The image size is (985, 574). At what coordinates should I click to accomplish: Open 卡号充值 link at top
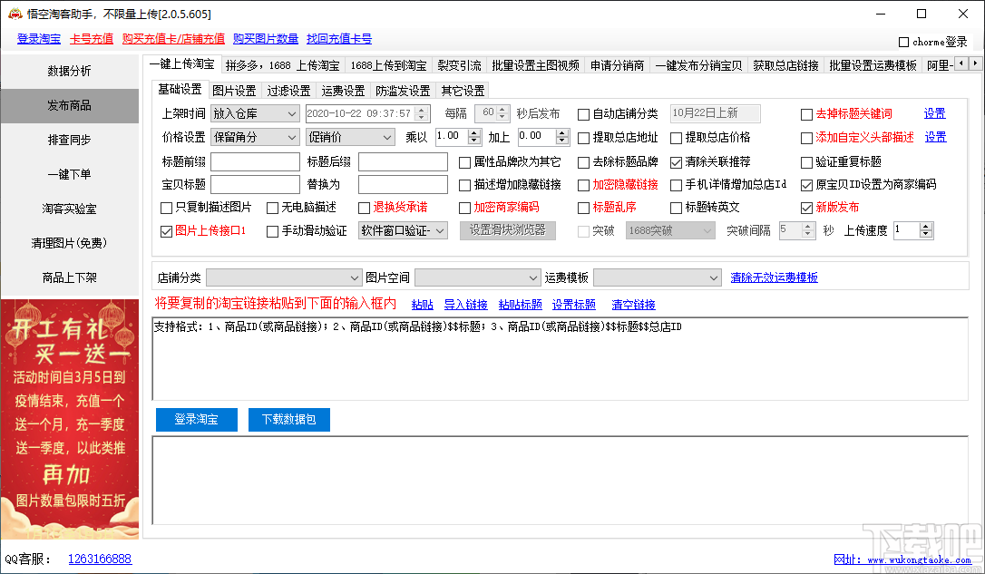(92, 39)
